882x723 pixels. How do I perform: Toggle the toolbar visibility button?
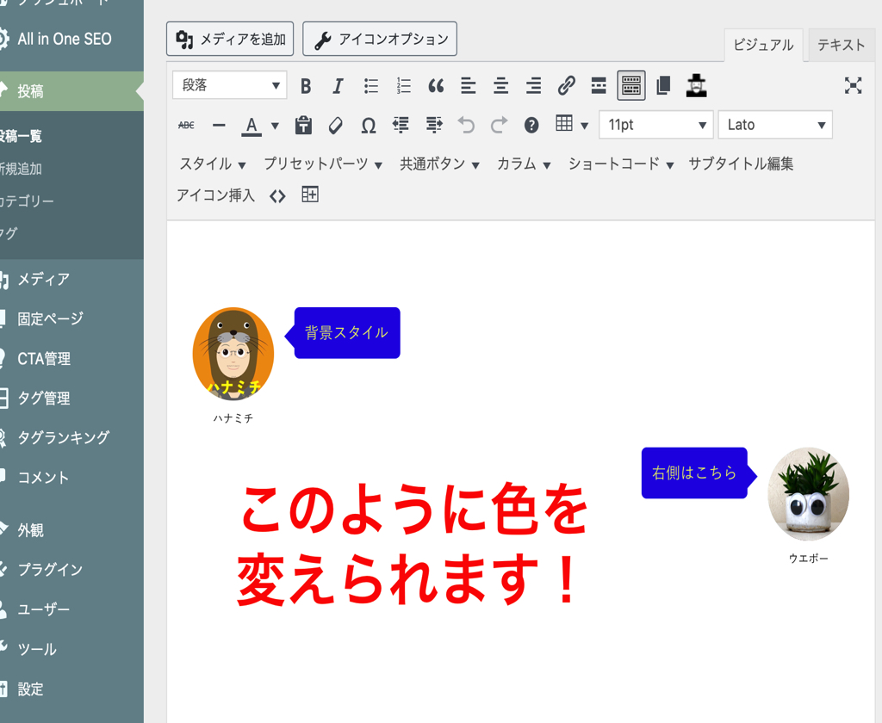point(631,85)
